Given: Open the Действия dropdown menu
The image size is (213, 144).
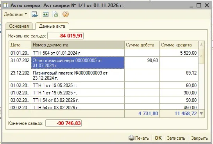Looking at the screenshot, I should (x=15, y=14).
